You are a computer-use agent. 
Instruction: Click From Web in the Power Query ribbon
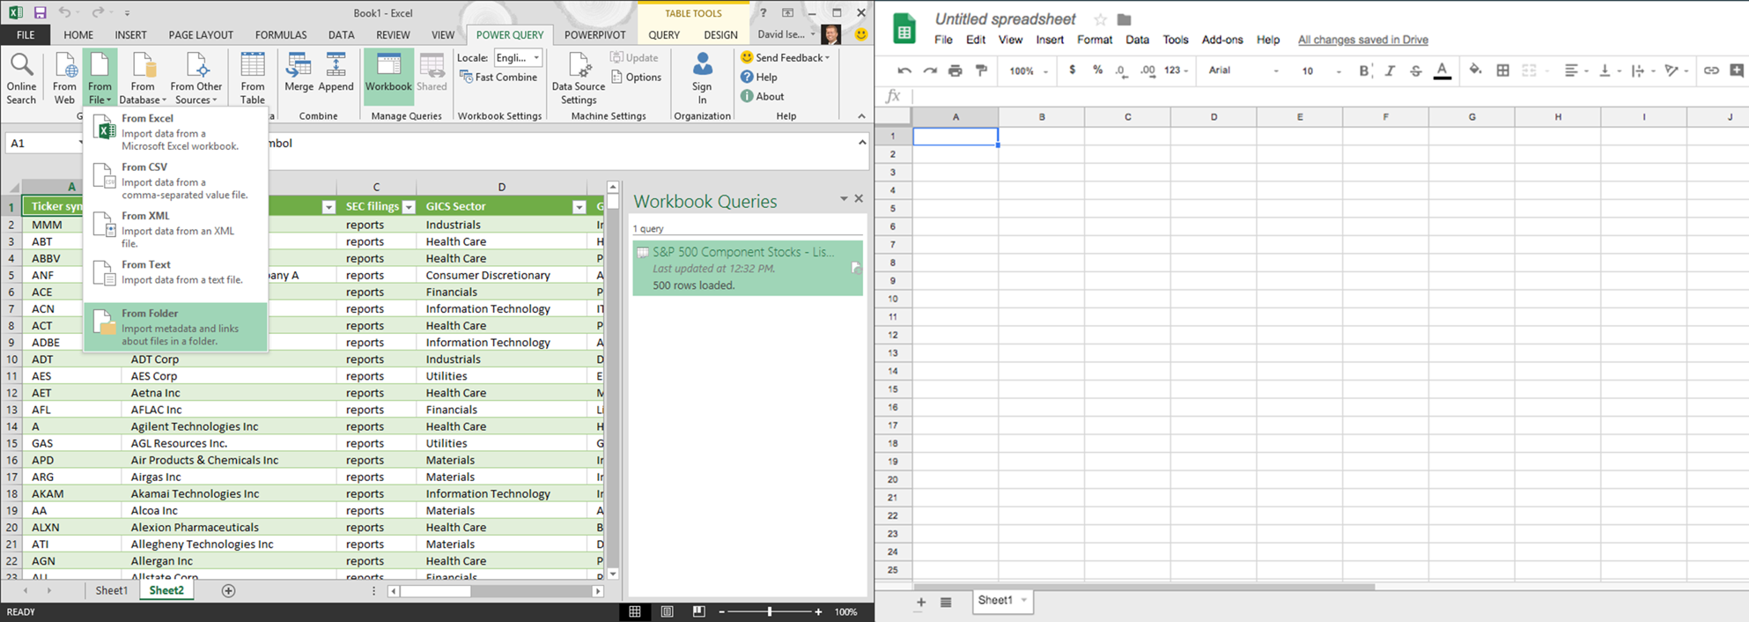(64, 78)
